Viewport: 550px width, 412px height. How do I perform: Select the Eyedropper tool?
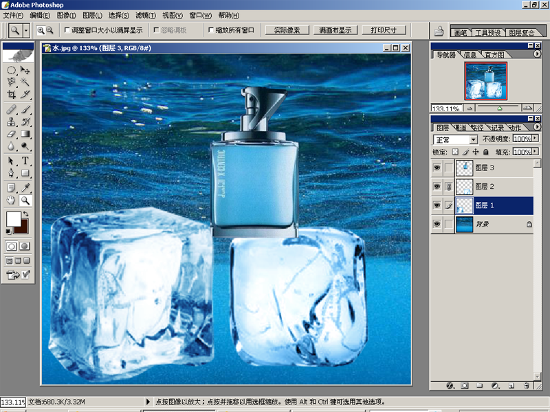pos(25,188)
